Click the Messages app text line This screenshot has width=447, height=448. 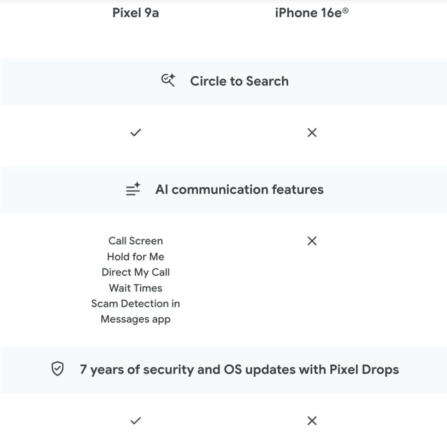pyautogui.click(x=136, y=319)
